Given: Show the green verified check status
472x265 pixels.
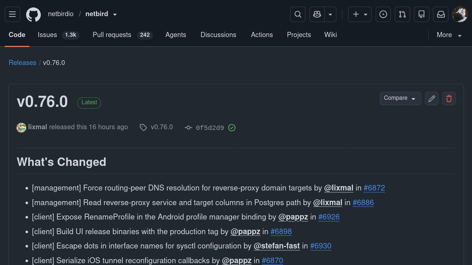Looking at the screenshot, I should click(x=232, y=128).
